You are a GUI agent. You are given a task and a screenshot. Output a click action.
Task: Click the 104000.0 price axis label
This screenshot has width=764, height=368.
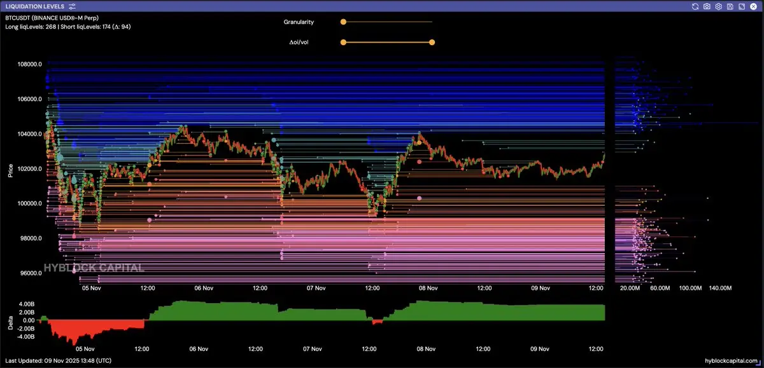31,134
